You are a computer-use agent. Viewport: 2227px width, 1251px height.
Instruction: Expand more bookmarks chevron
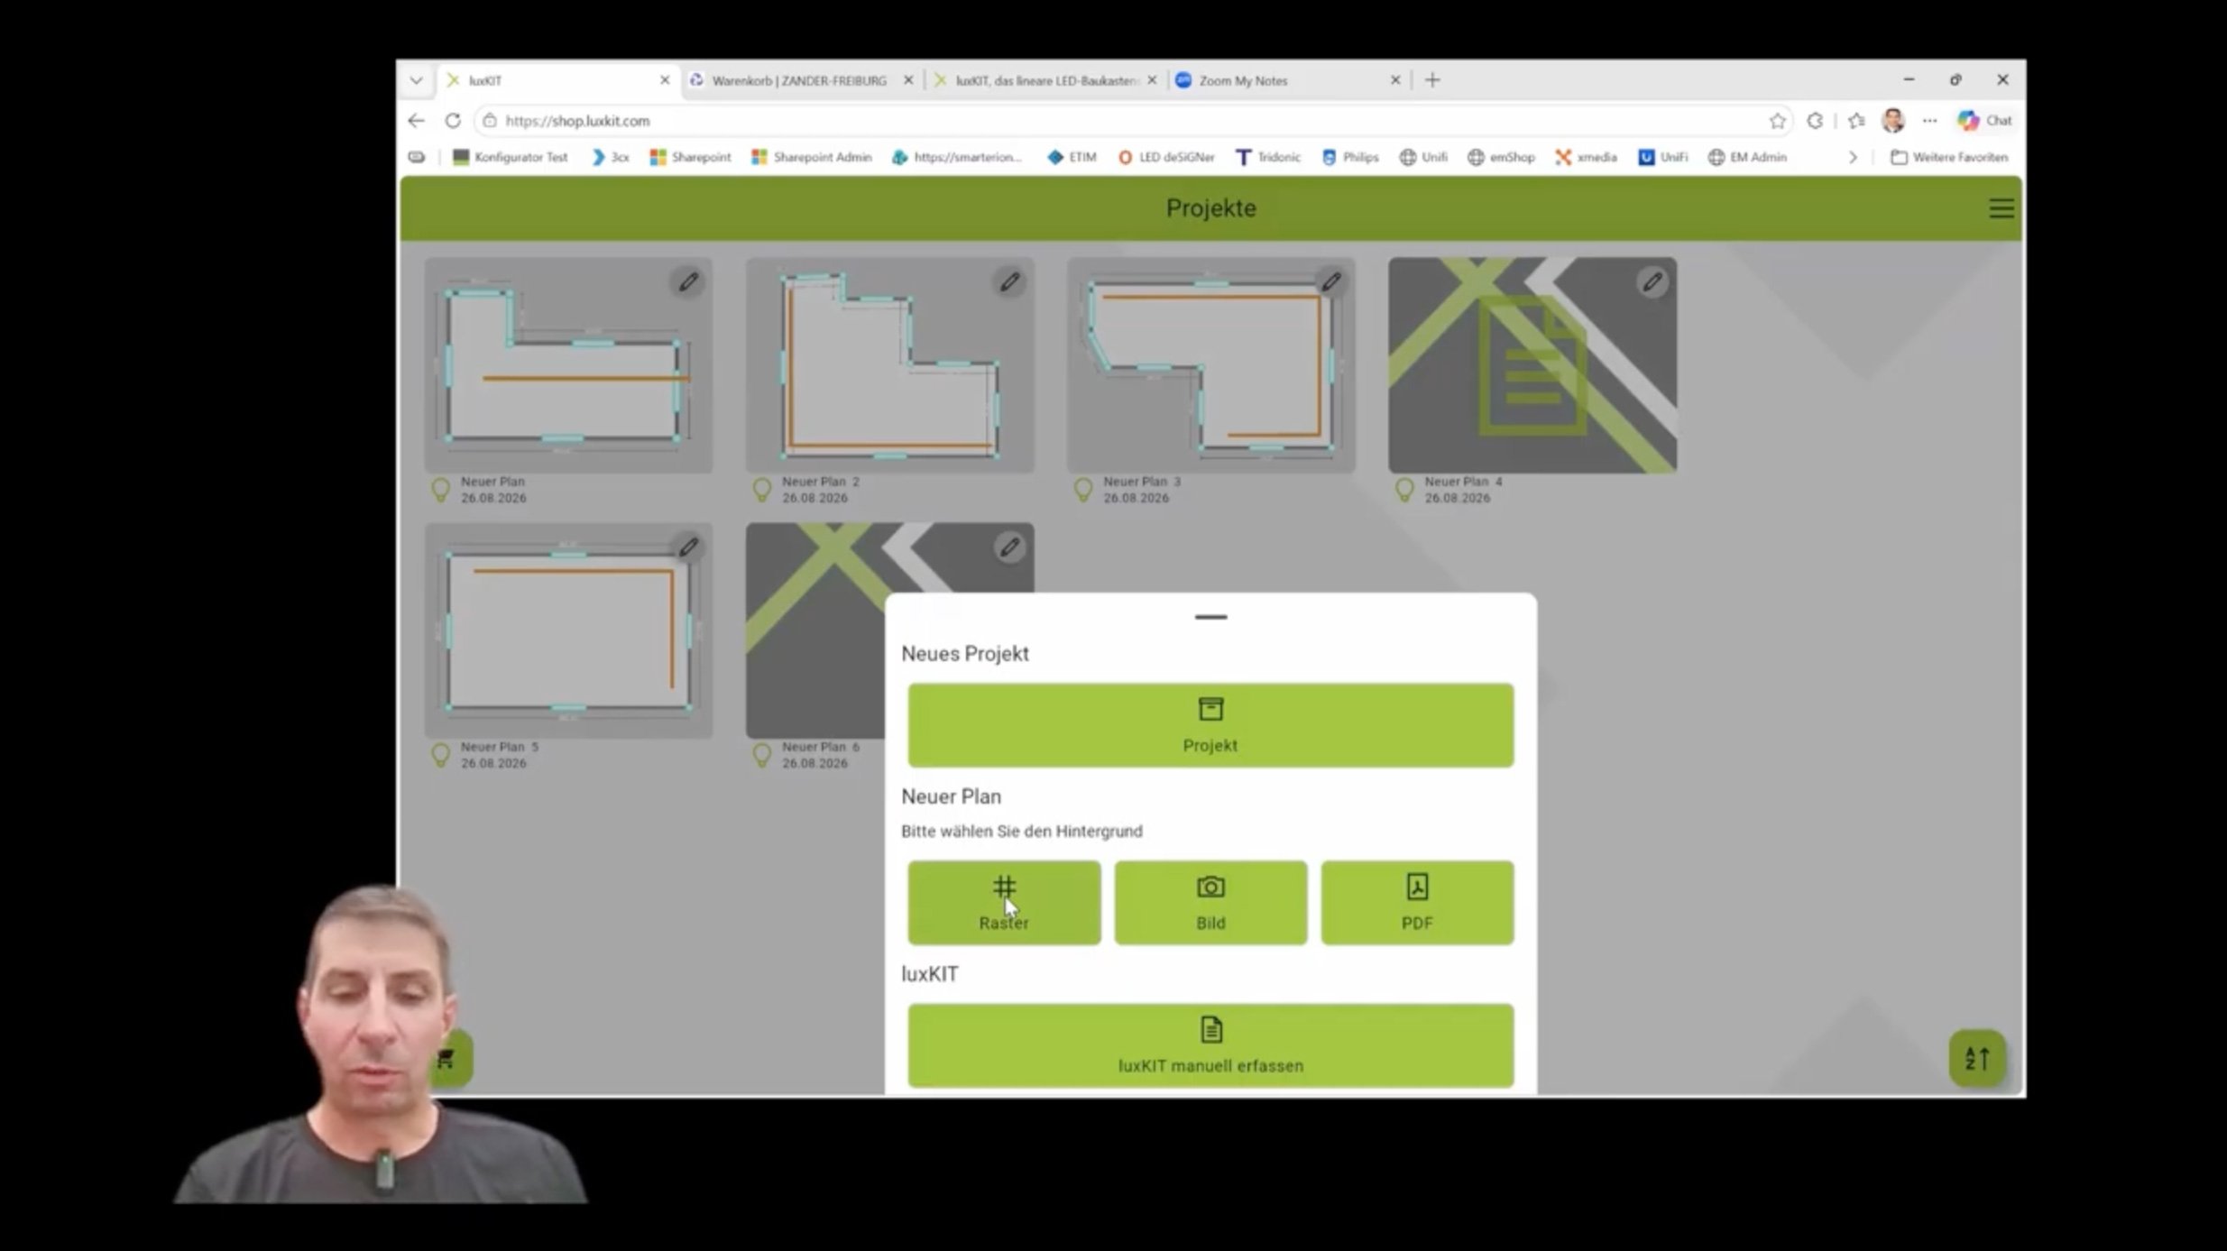1853,157
